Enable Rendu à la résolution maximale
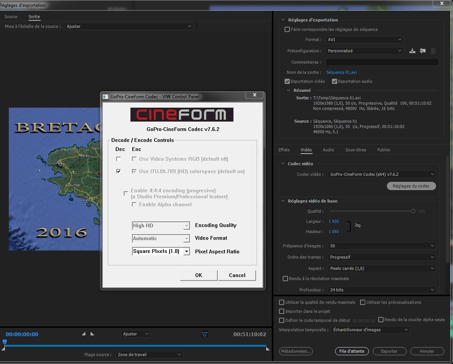The width and height of the screenshot is (453, 364). tap(285, 279)
